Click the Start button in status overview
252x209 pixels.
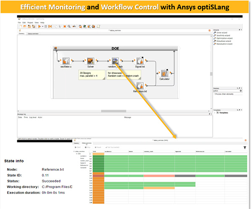pyautogui.click(x=78, y=147)
